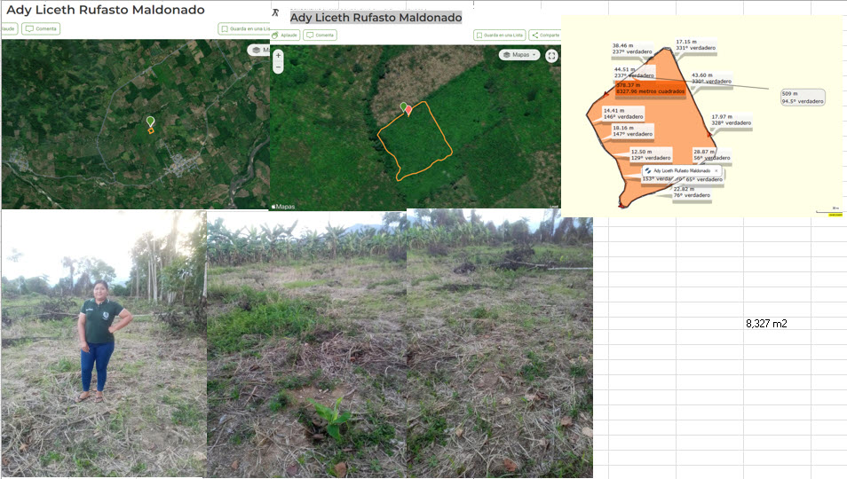Click the 38.46 m 237° verdadero label
Viewport: 847px width, 479px height.
click(632, 49)
